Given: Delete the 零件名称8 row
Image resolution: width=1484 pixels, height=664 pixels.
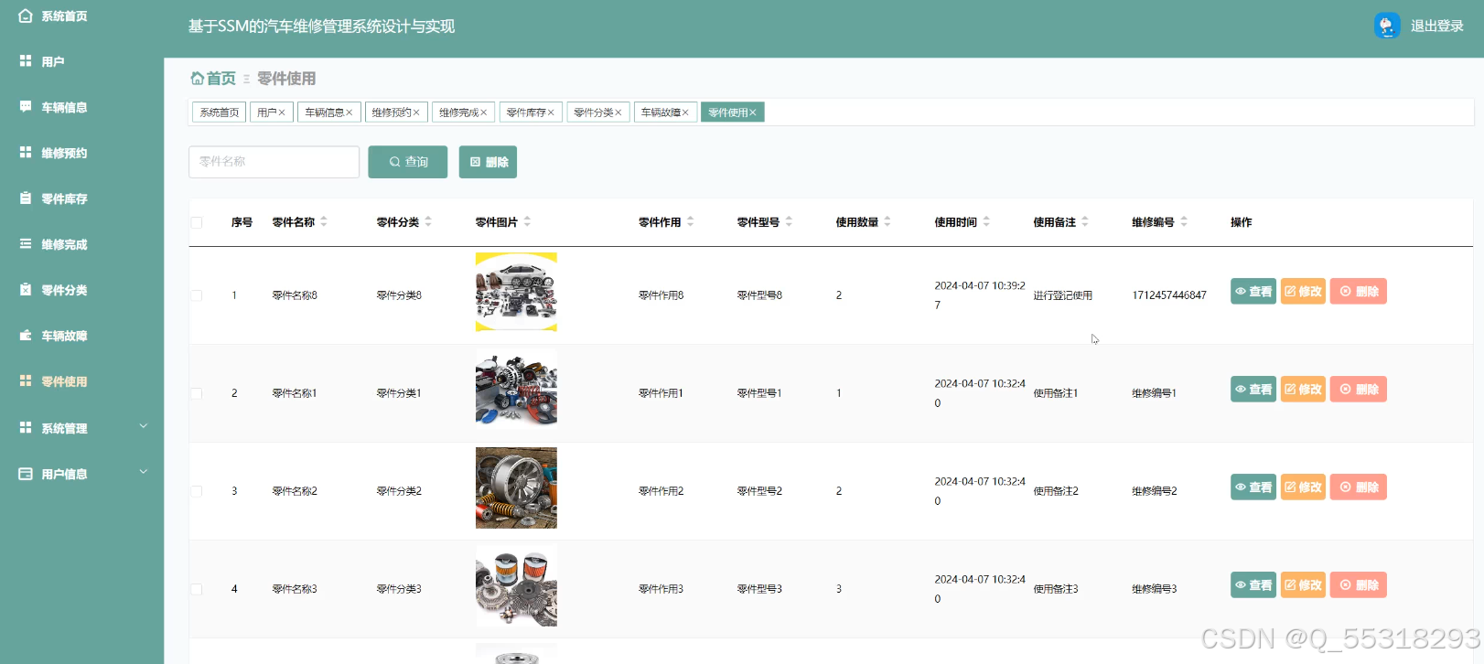Looking at the screenshot, I should point(1359,292).
